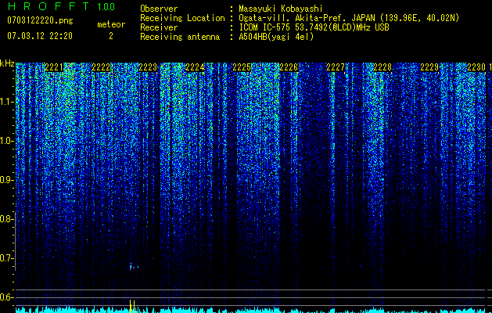Select the Ogata-vill. Akita-Pref. JAPAN location text
The image size is (492, 313).
349,18
